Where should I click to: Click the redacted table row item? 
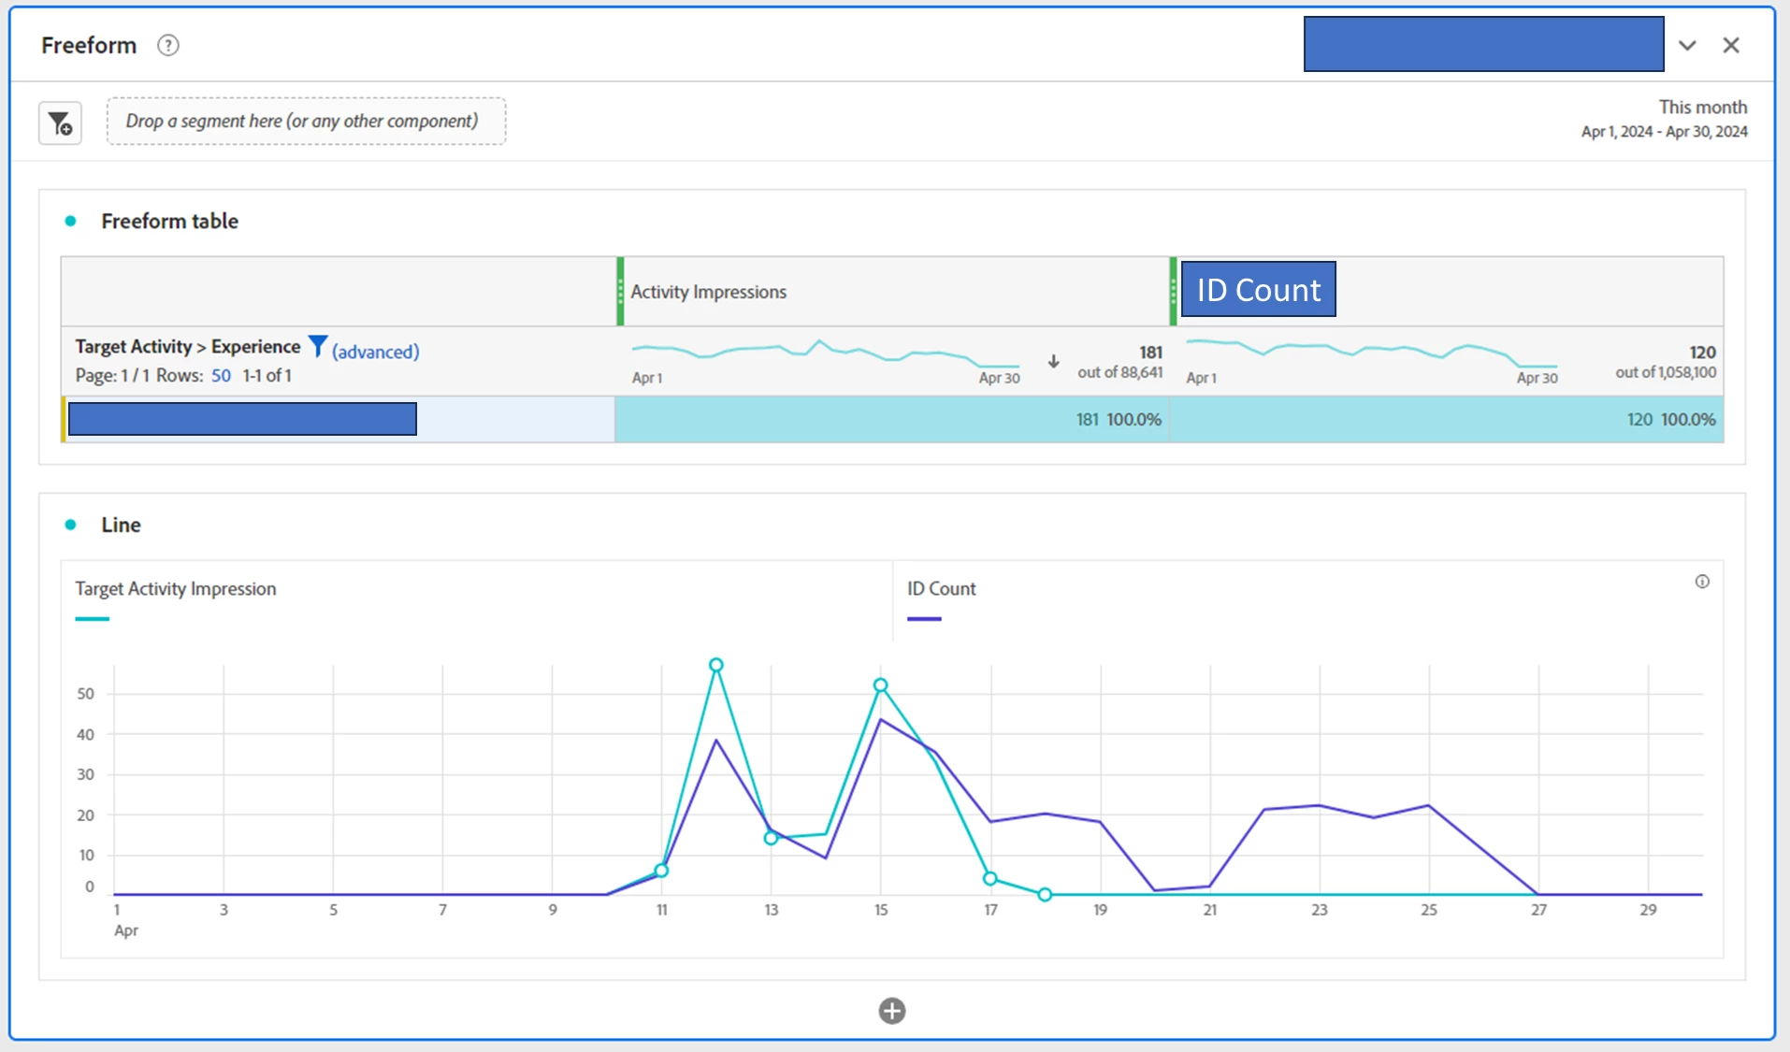[242, 419]
